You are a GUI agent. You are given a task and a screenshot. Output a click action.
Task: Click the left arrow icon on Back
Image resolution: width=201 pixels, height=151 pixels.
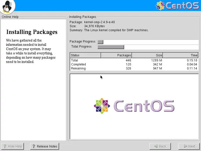tap(156, 146)
